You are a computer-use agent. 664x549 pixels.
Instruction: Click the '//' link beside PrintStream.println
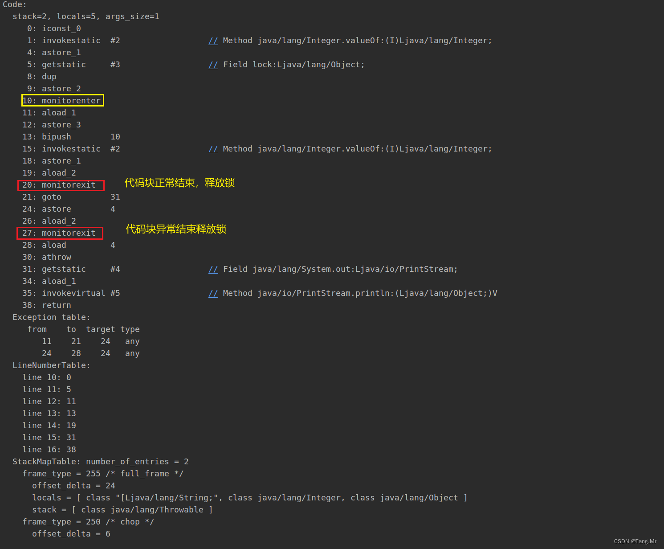point(213,293)
